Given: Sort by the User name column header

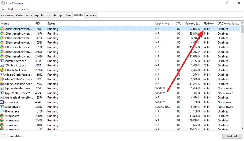Looking at the screenshot, I should coord(163,24).
